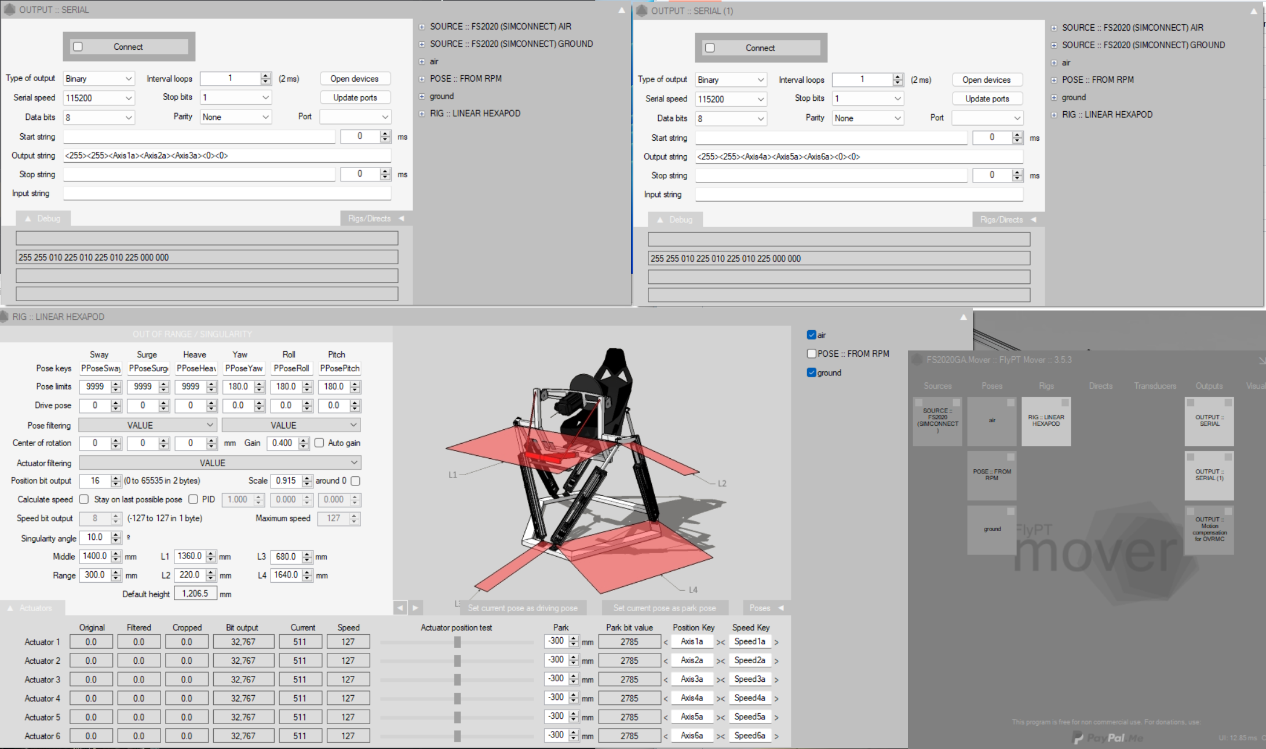The width and height of the screenshot is (1266, 749).
Task: Enable Auto gain in the hexapod rig settings
Action: tap(320, 443)
